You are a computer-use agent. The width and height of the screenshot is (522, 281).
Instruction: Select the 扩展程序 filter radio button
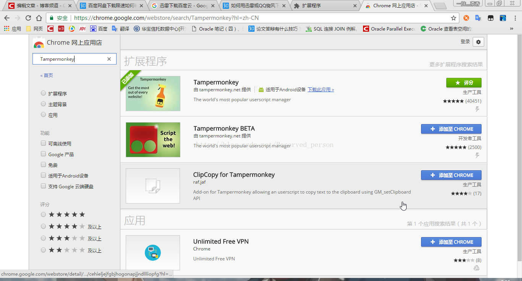tap(43, 93)
